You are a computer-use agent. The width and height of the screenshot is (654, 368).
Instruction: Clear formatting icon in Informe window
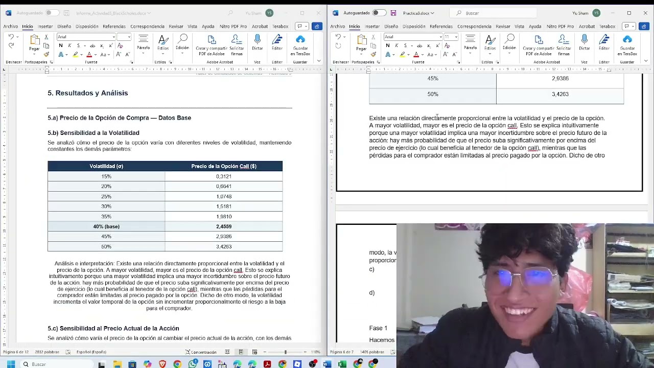click(120, 45)
